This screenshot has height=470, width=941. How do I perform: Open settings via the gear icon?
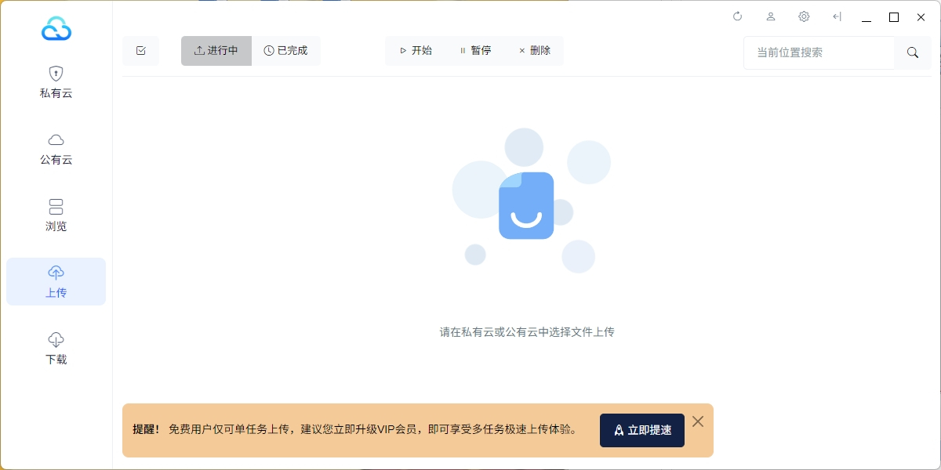tap(804, 16)
